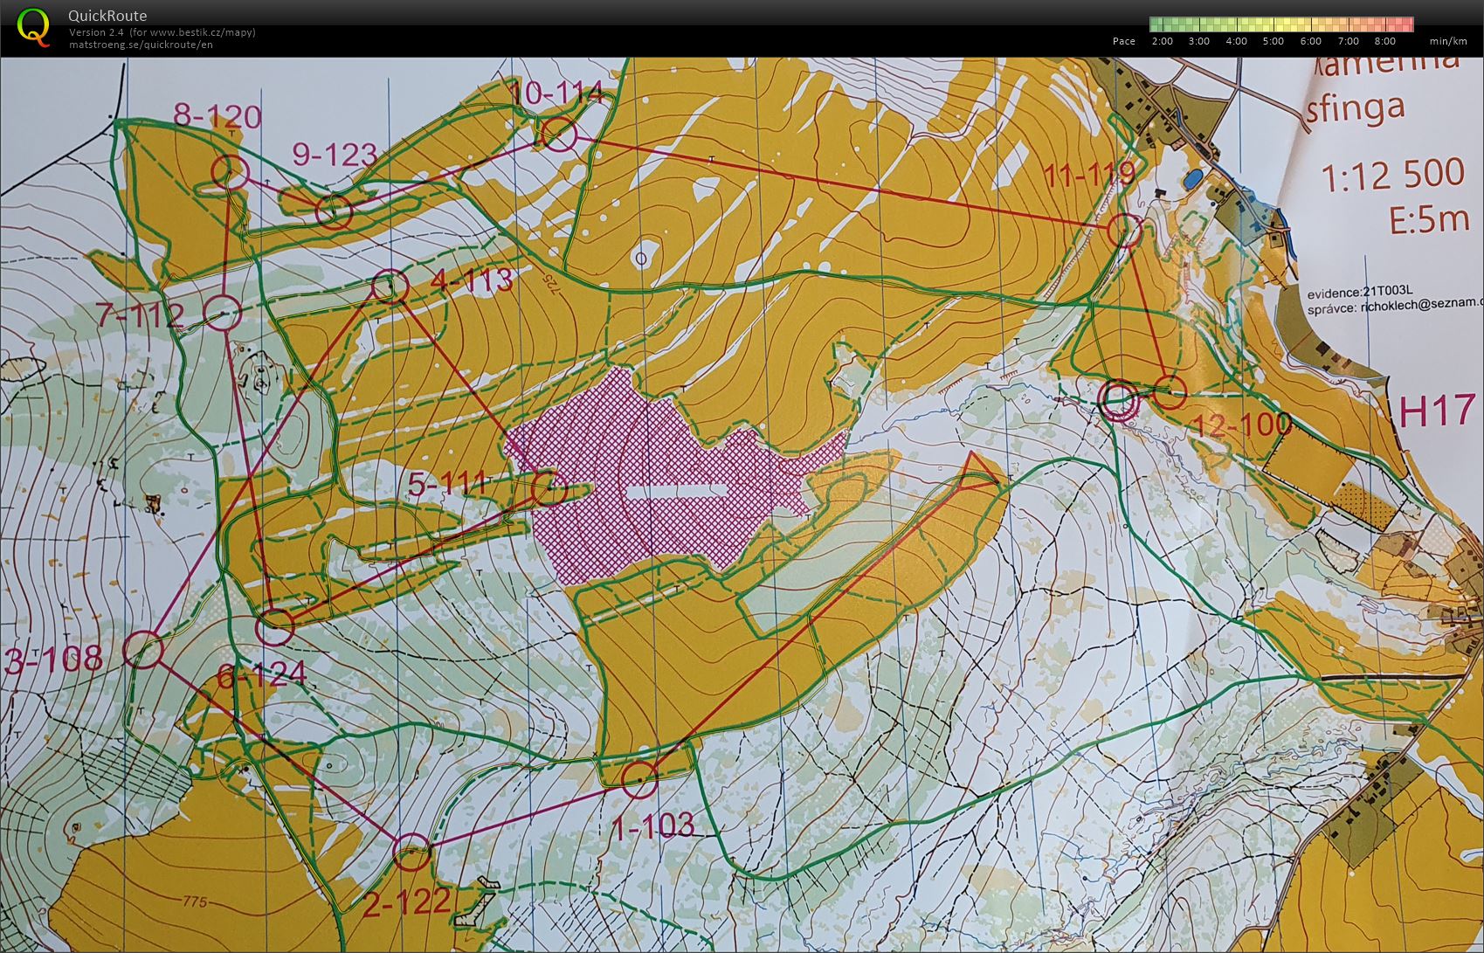This screenshot has height=953, width=1484.
Task: Click the 6-124 control label
Action: click(261, 674)
